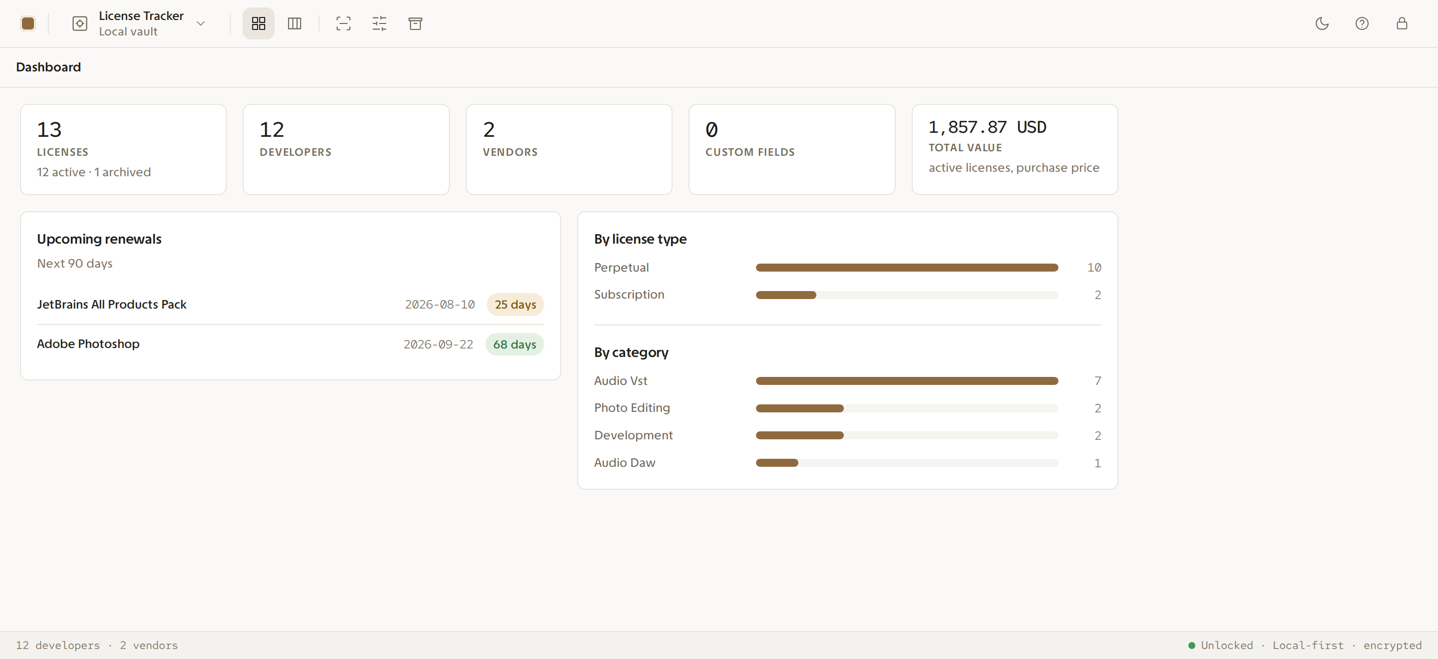This screenshot has width=1438, height=659.
Task: Open JetBrains All Products Pack renewal
Action: pos(290,305)
